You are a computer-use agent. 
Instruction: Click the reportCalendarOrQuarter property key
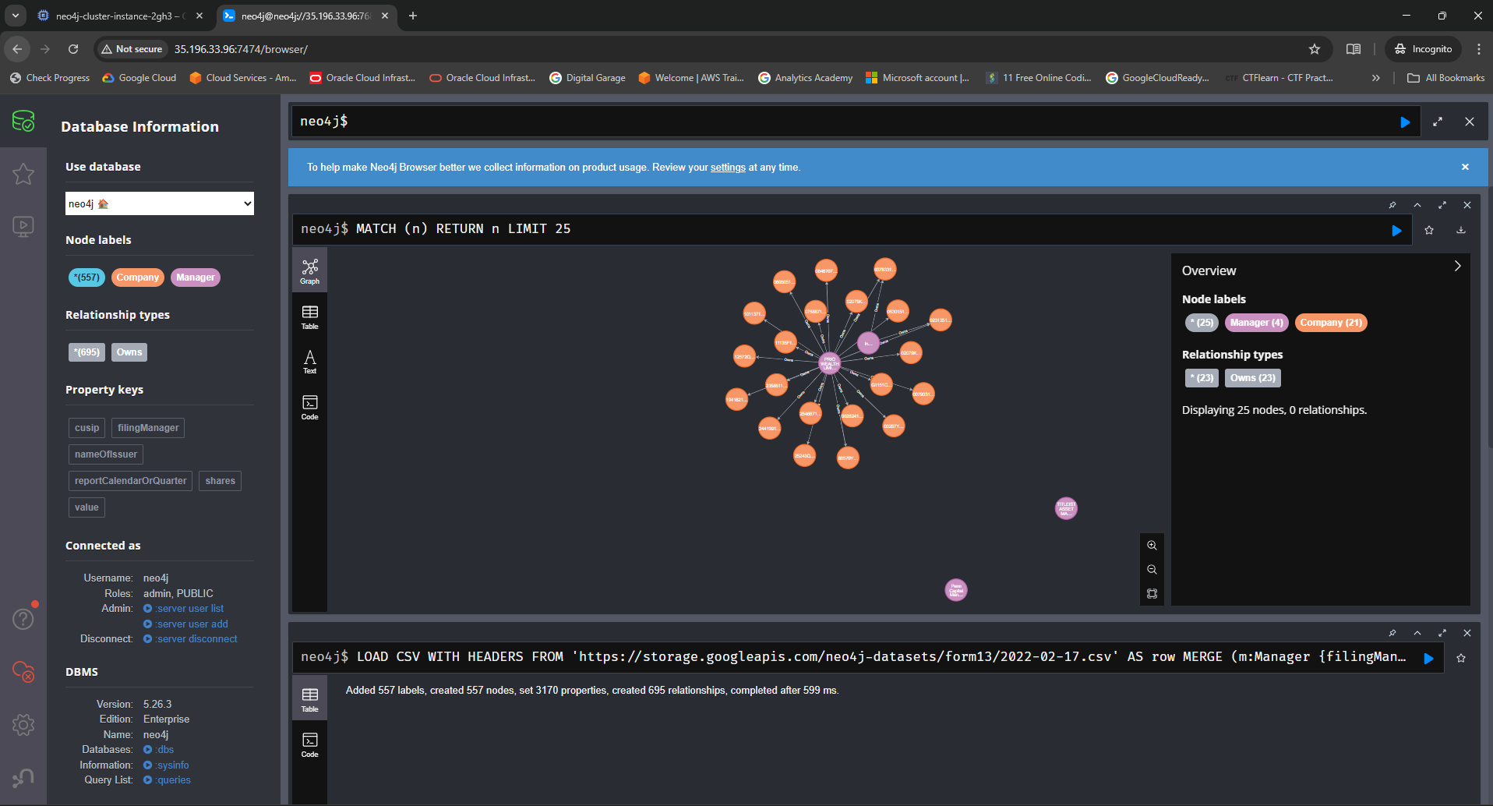[130, 481]
